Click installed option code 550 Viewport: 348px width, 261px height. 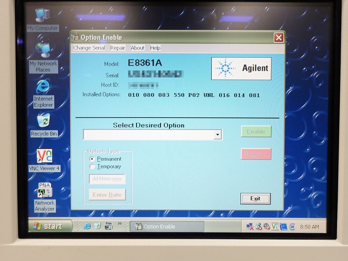179,95
